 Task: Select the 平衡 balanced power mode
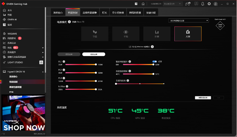click(126, 34)
